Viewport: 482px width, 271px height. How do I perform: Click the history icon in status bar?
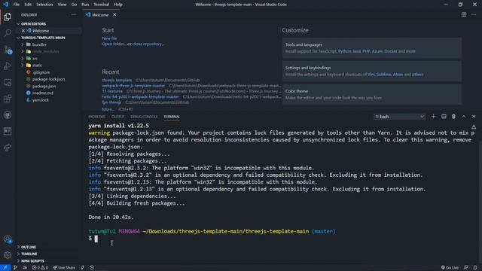(x=92, y=268)
